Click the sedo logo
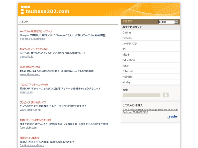Viewport: 198px width, 148px height. point(173,117)
